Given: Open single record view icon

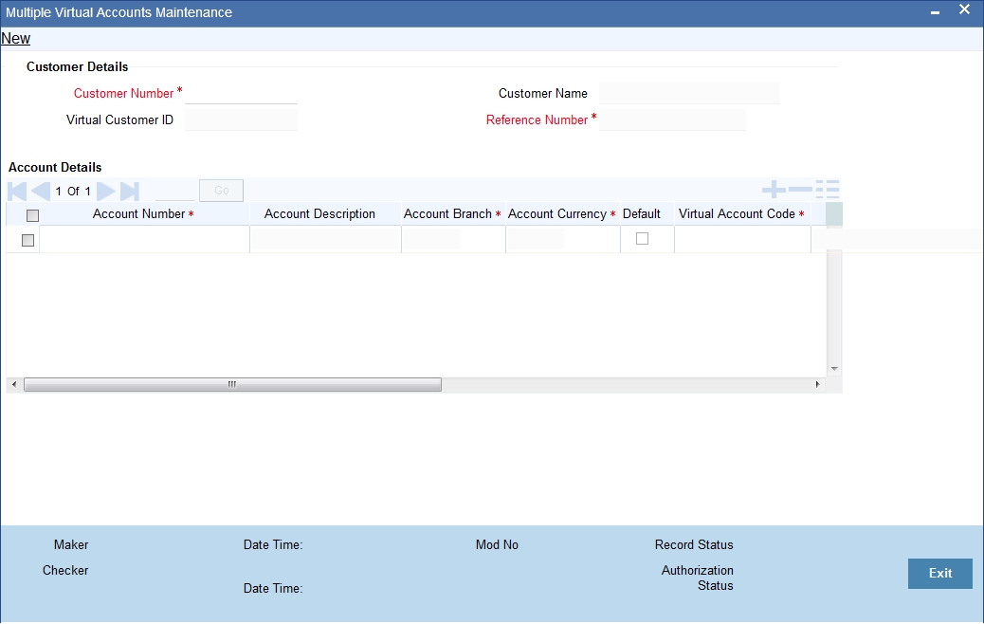Looking at the screenshot, I should click(828, 189).
